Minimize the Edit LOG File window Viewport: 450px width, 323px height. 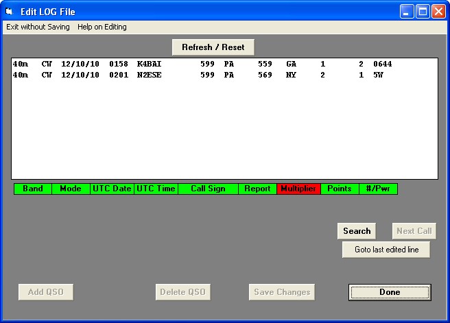click(408, 11)
